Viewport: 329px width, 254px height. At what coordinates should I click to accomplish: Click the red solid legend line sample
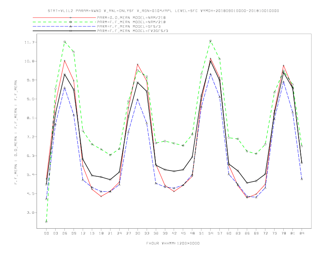click(64, 17)
